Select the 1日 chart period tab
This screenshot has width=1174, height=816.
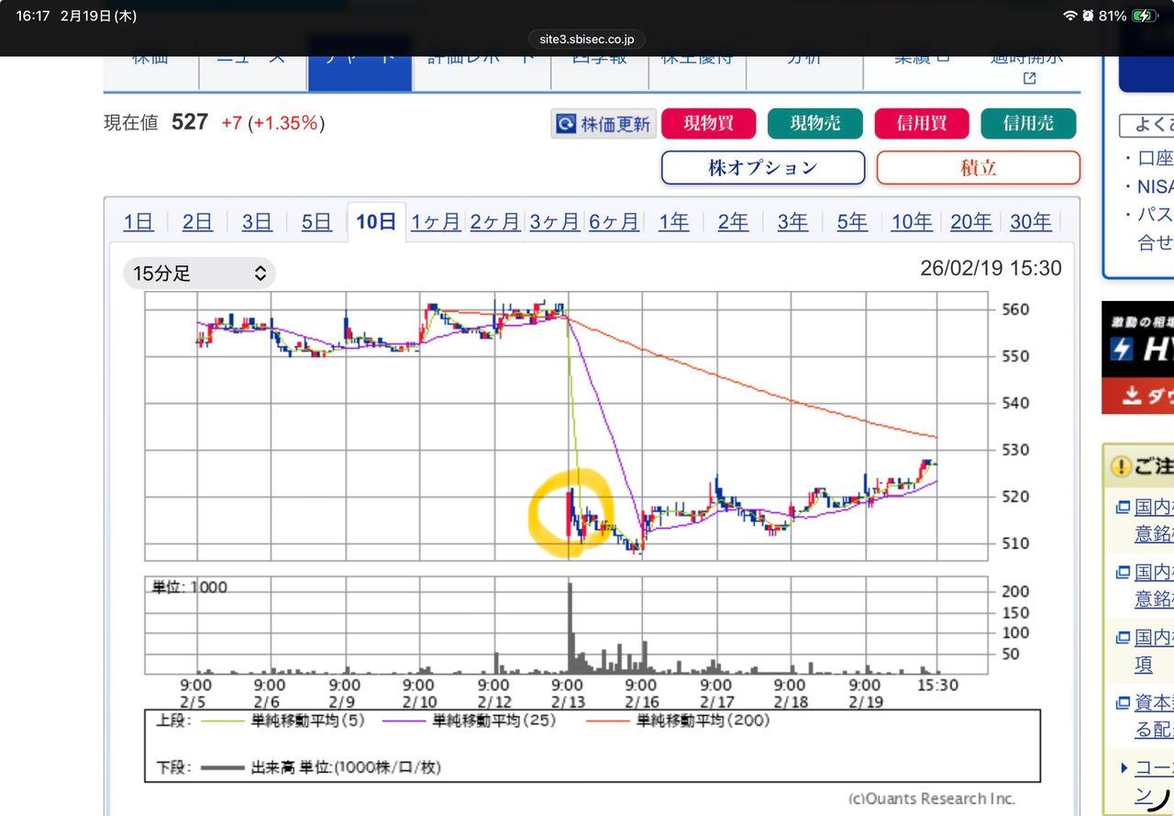pyautogui.click(x=138, y=222)
